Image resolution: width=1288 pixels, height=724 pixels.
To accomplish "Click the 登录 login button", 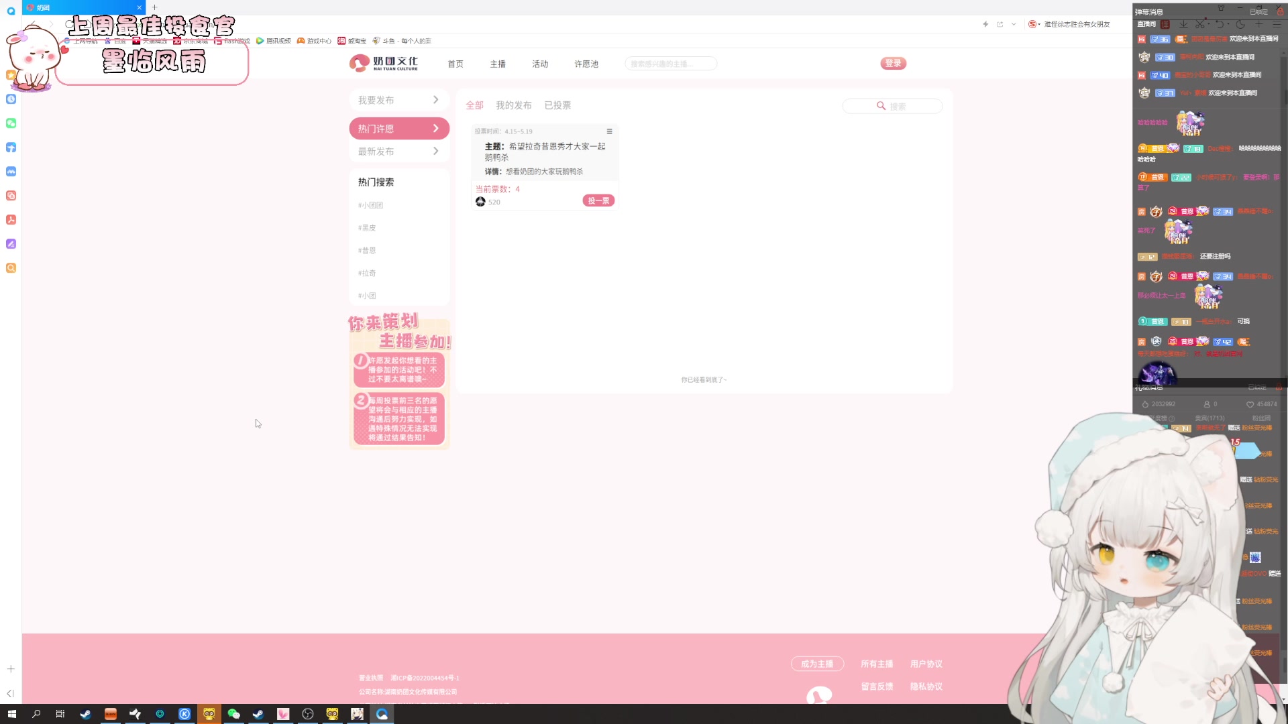I will point(893,63).
